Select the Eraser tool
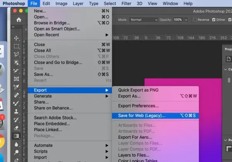Image resolution: width=232 pixels, height=162 pixels. tap(16, 128)
